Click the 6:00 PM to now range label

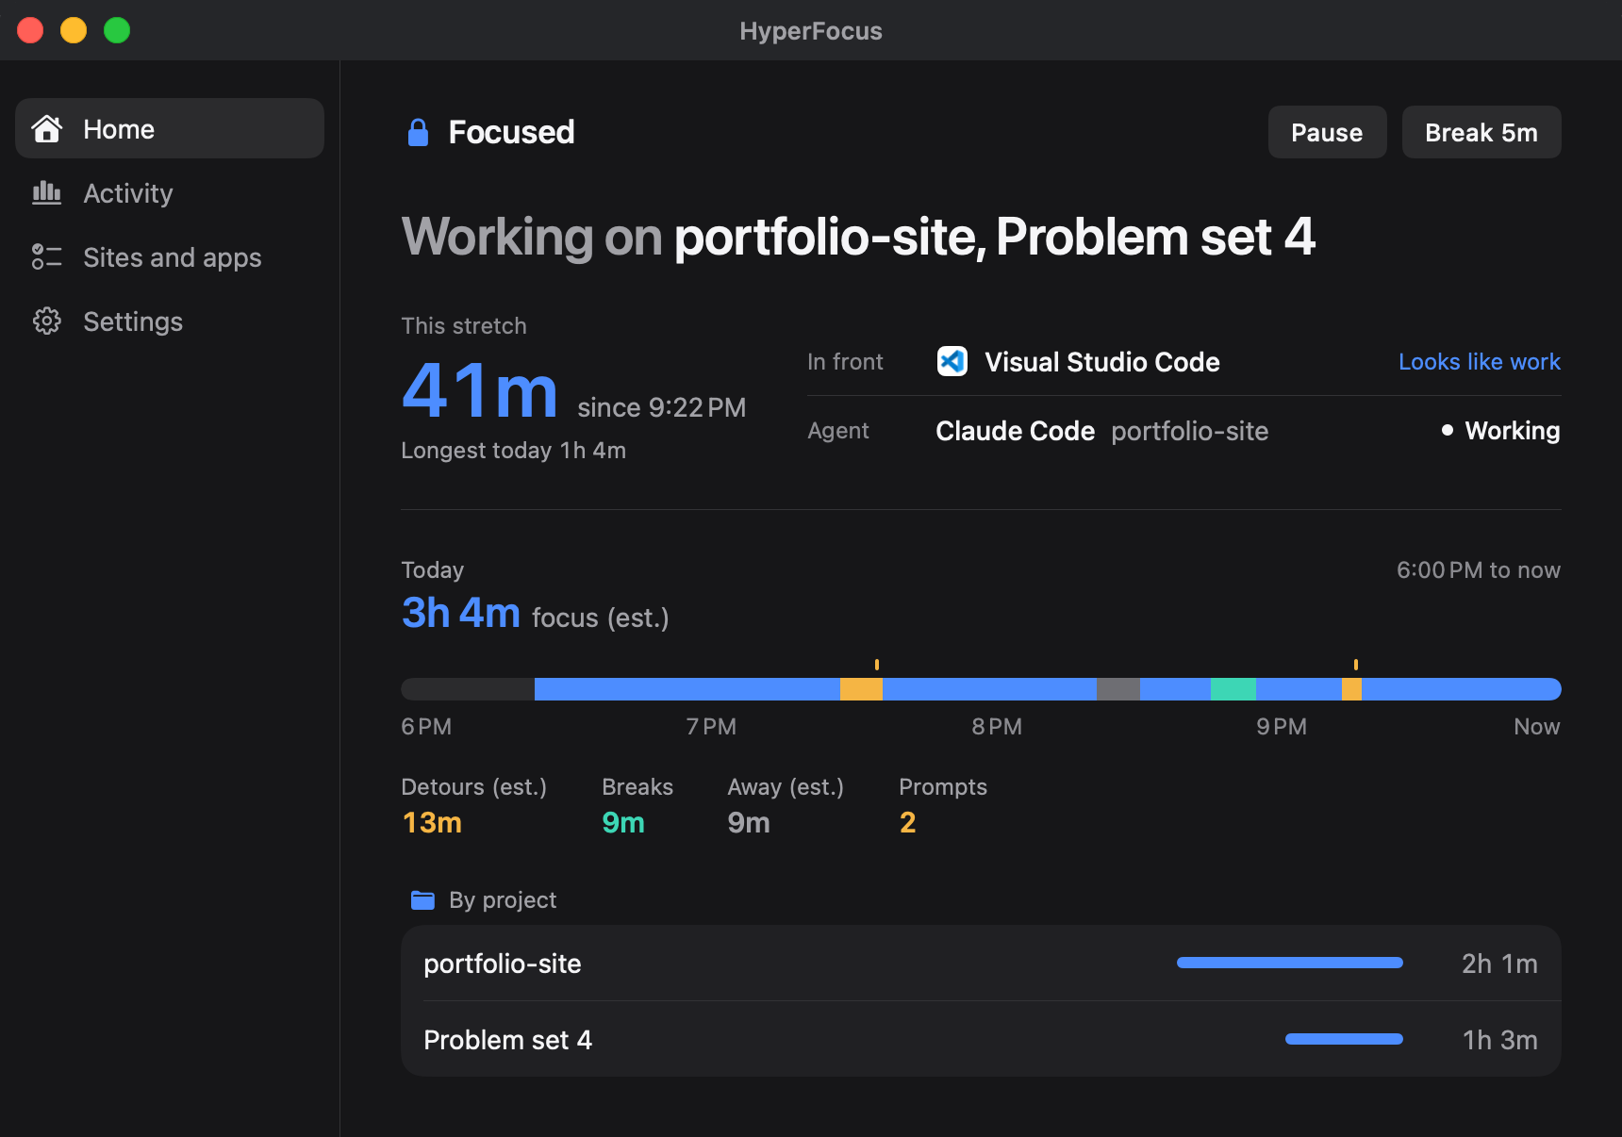(1479, 570)
